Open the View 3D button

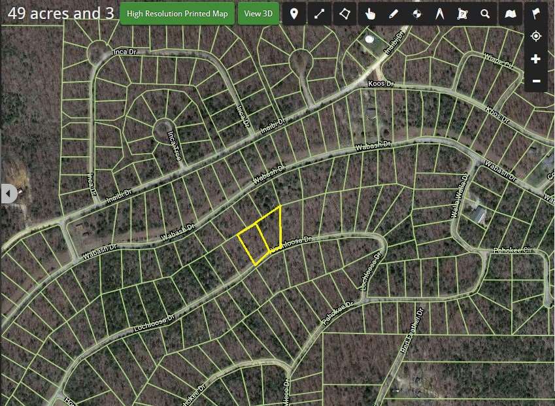pos(258,14)
